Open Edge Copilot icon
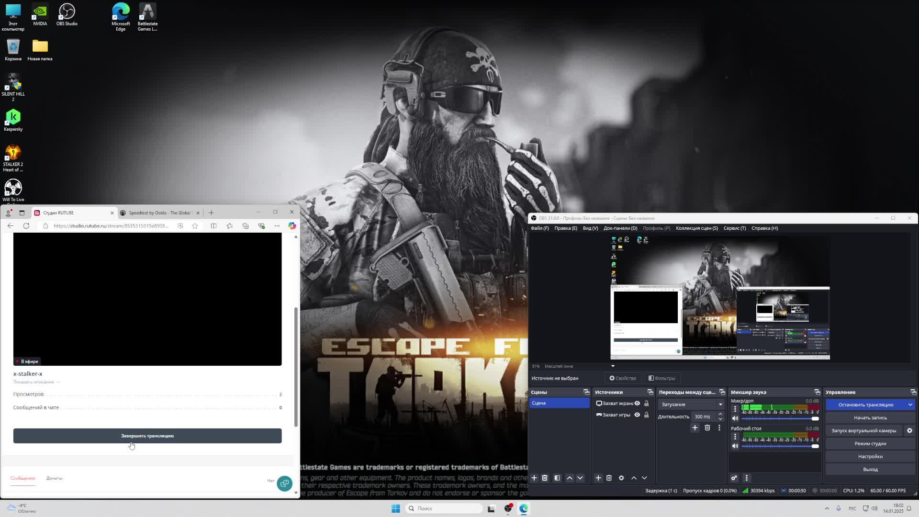Image resolution: width=919 pixels, height=517 pixels. click(x=292, y=225)
